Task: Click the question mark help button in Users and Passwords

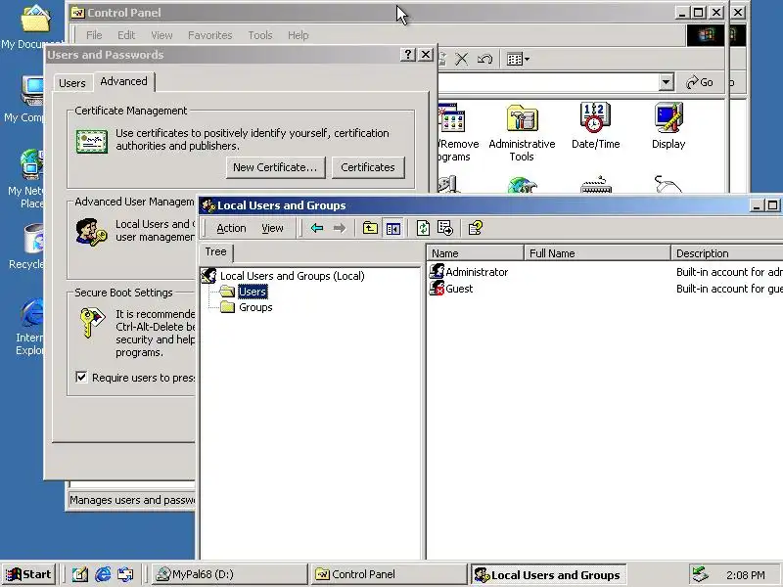Action: click(408, 55)
